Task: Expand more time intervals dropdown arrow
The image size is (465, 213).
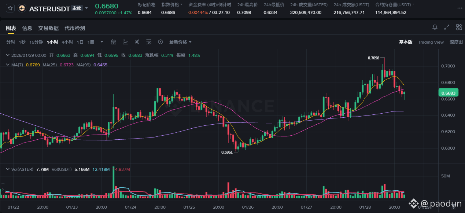Action: point(102,42)
